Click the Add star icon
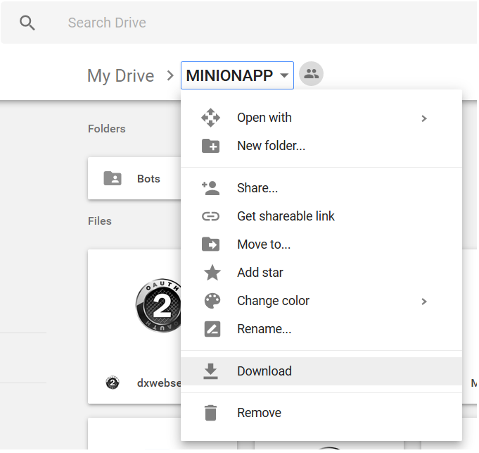Screen dimensions: 479x453 pyautogui.click(x=212, y=272)
